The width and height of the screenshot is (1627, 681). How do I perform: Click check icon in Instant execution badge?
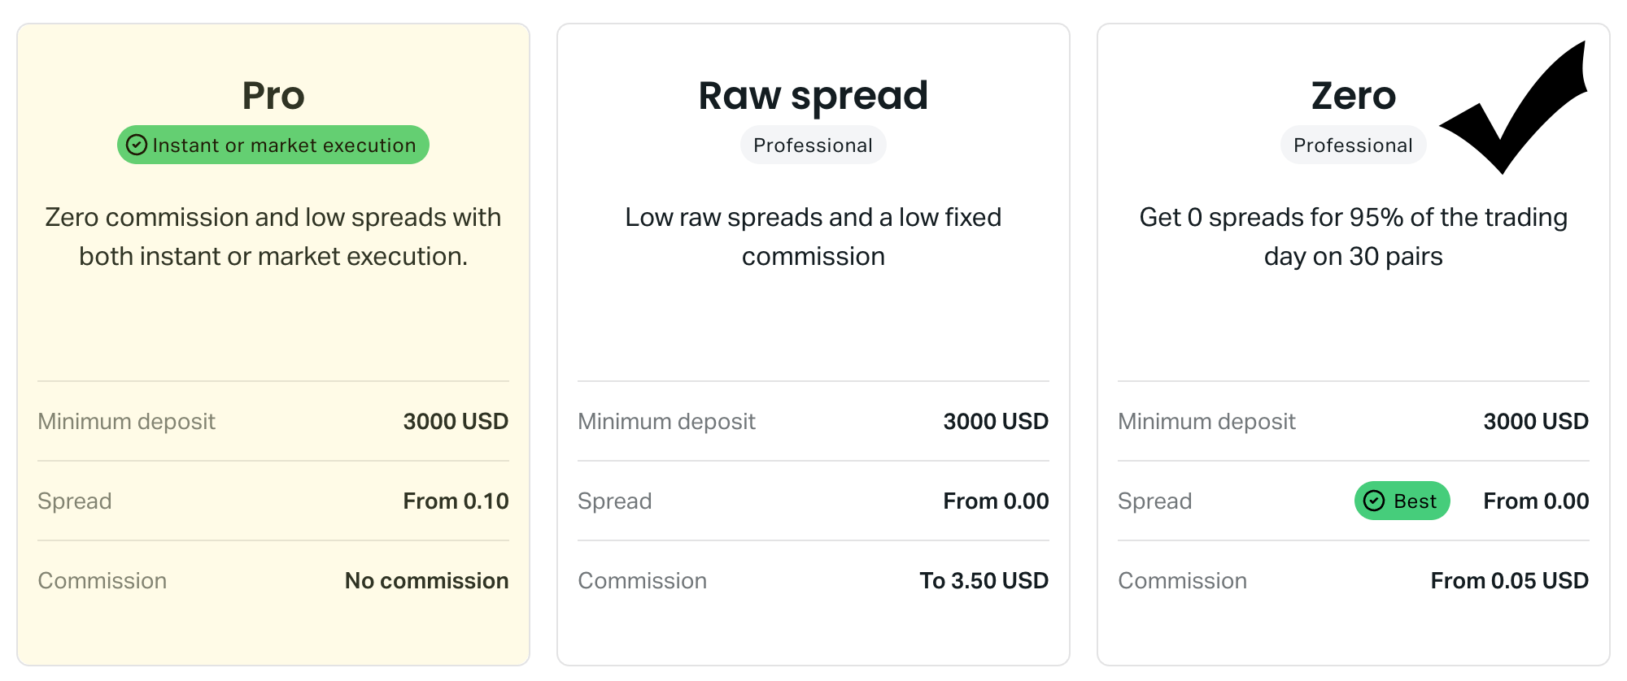pyautogui.click(x=137, y=145)
